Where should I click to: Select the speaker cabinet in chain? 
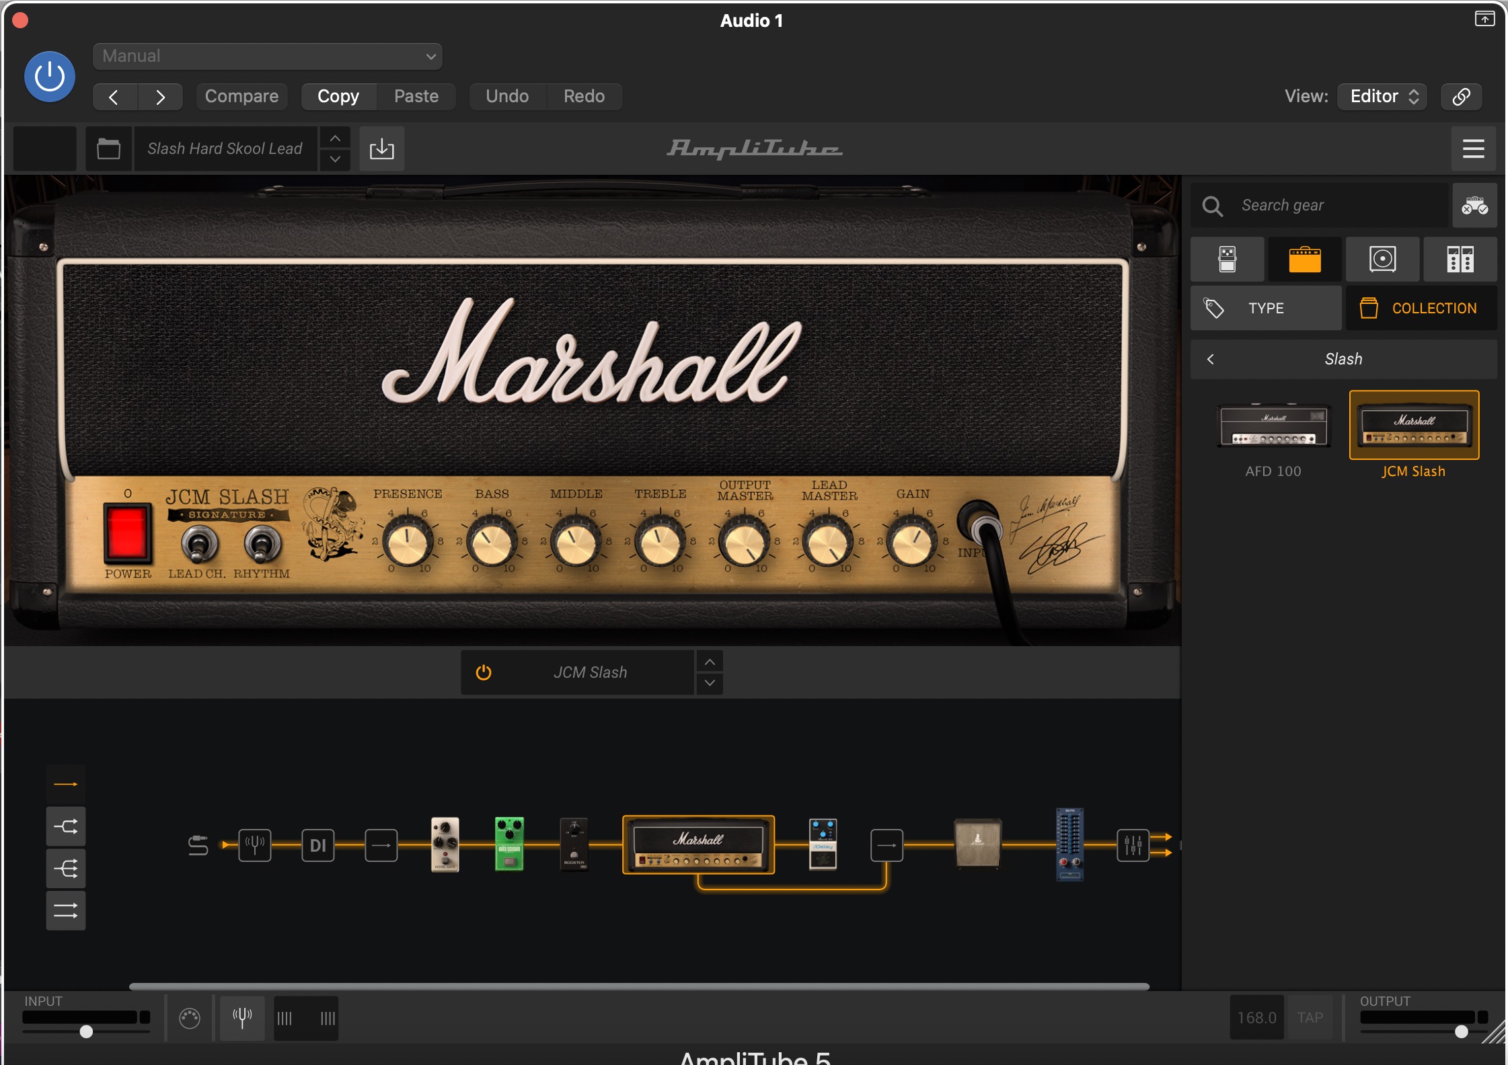(977, 844)
